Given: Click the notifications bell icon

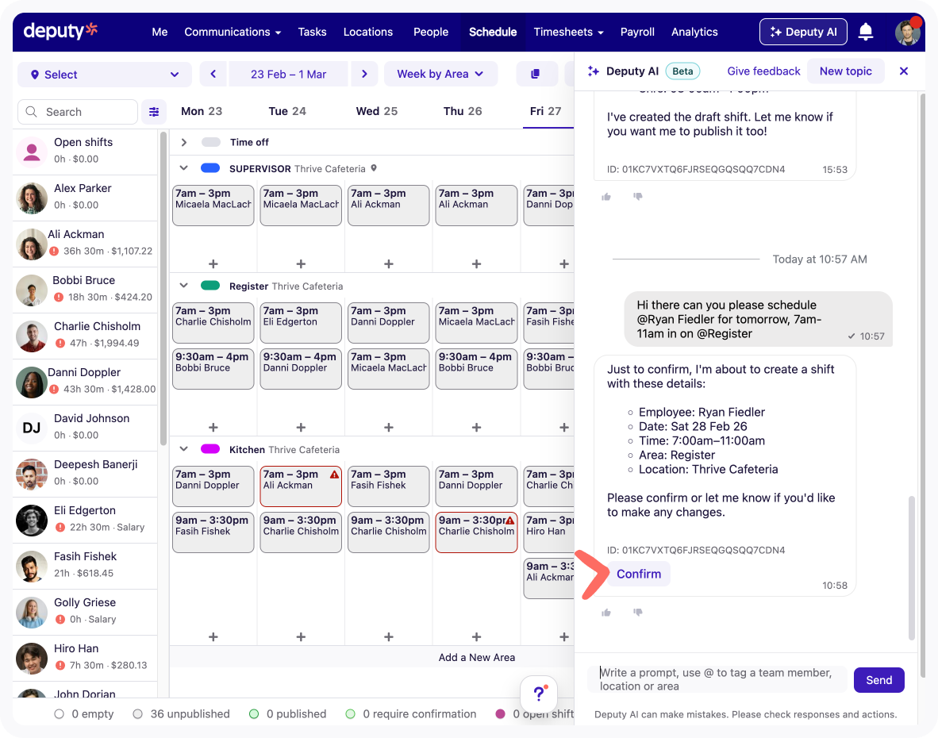Looking at the screenshot, I should [866, 32].
